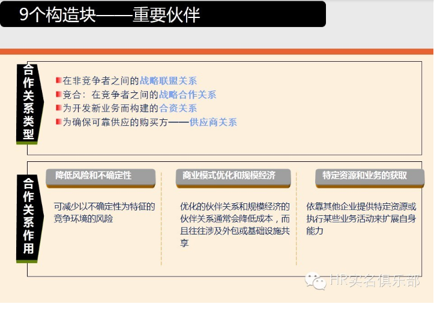434x310 pixels.
Task: Click the text 在非竞争者之间的
Action: click(x=101, y=80)
